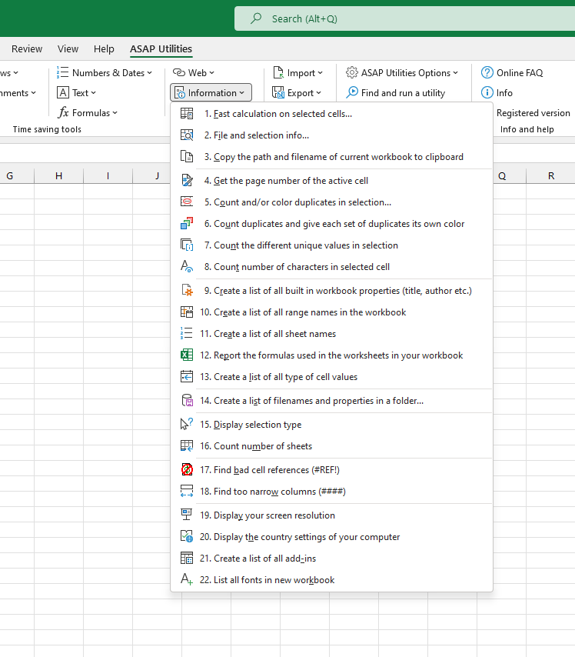The height and width of the screenshot is (657, 575).
Task: Click the Find bad cell references icon
Action: coord(187,470)
